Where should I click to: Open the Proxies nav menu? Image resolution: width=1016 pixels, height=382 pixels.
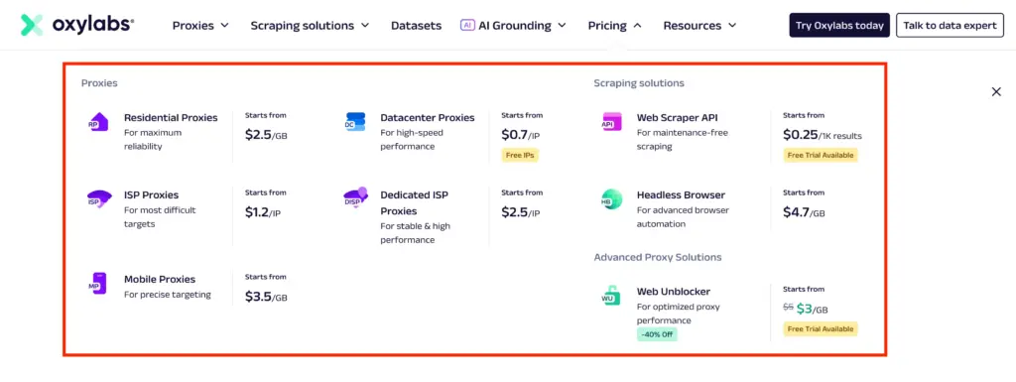200,25
